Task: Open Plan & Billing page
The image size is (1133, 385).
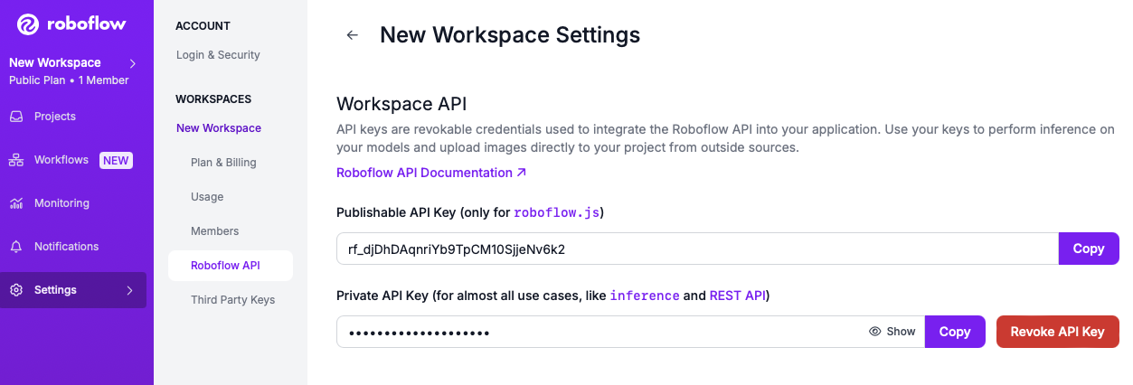Action: coord(223,163)
